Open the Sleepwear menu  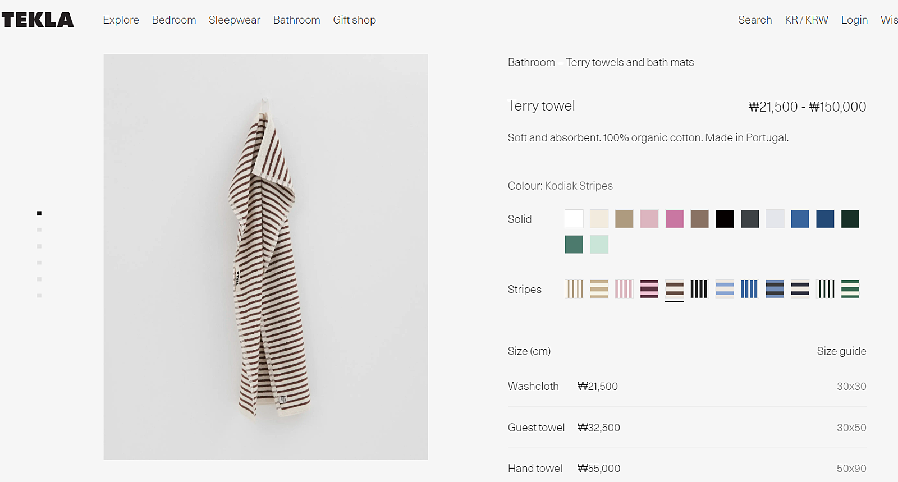coord(235,20)
